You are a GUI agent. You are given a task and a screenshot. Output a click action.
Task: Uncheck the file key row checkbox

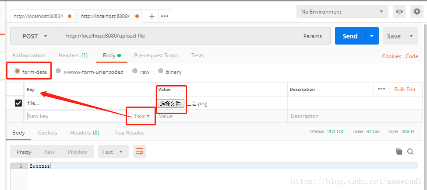(x=18, y=103)
